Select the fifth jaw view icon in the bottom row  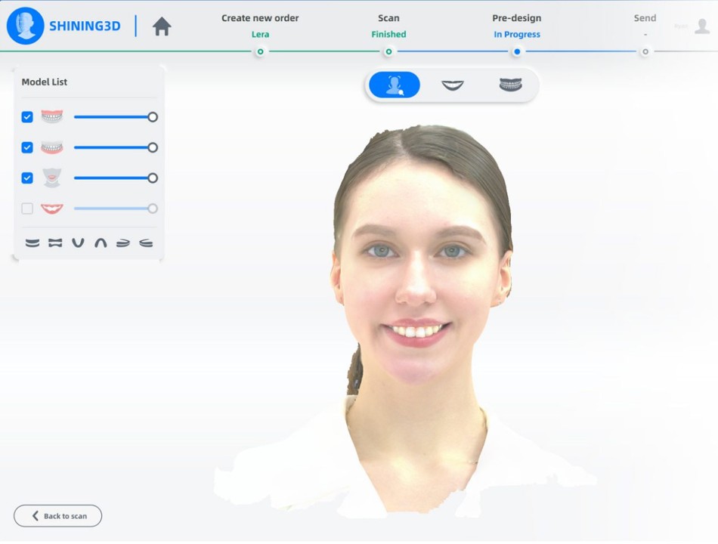point(123,243)
